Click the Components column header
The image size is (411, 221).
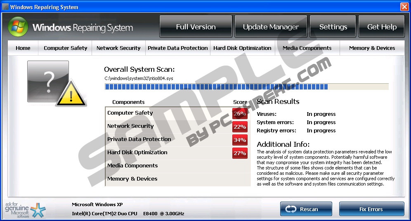click(128, 102)
